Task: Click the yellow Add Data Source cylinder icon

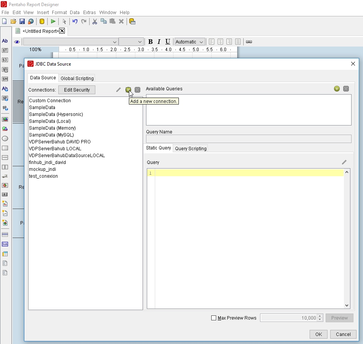Action: click(42, 21)
